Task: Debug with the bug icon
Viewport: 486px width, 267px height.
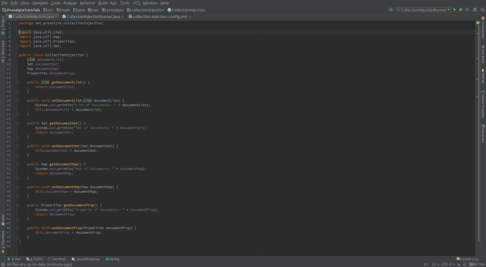Action: 461,10
